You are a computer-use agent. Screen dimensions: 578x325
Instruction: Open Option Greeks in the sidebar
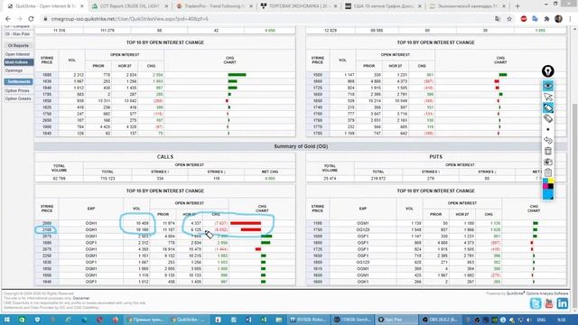point(18,98)
